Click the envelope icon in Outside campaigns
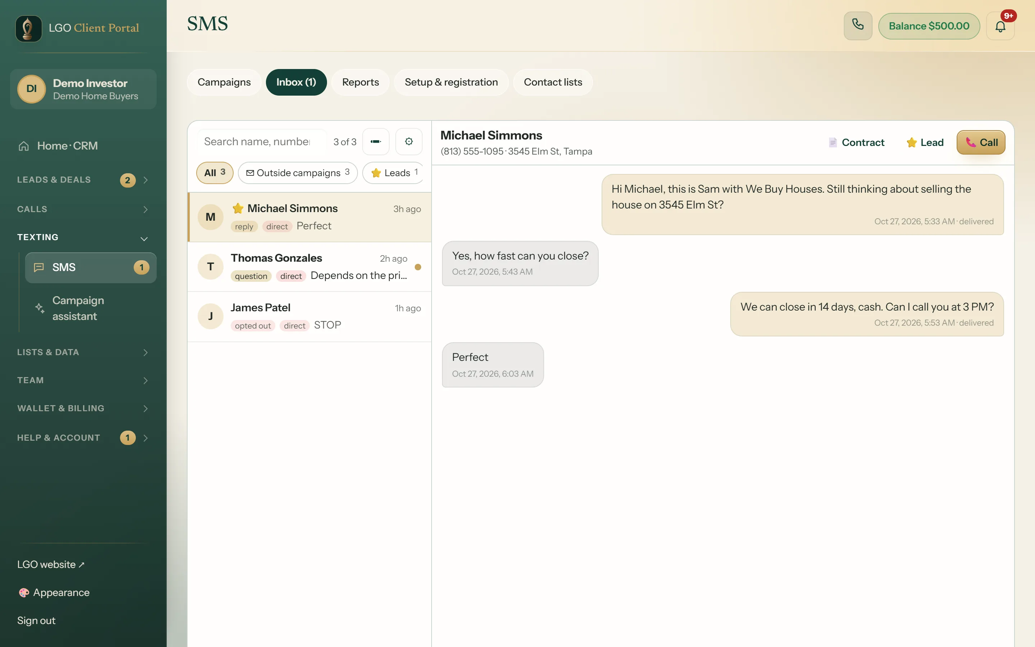The width and height of the screenshot is (1035, 647). click(250, 173)
